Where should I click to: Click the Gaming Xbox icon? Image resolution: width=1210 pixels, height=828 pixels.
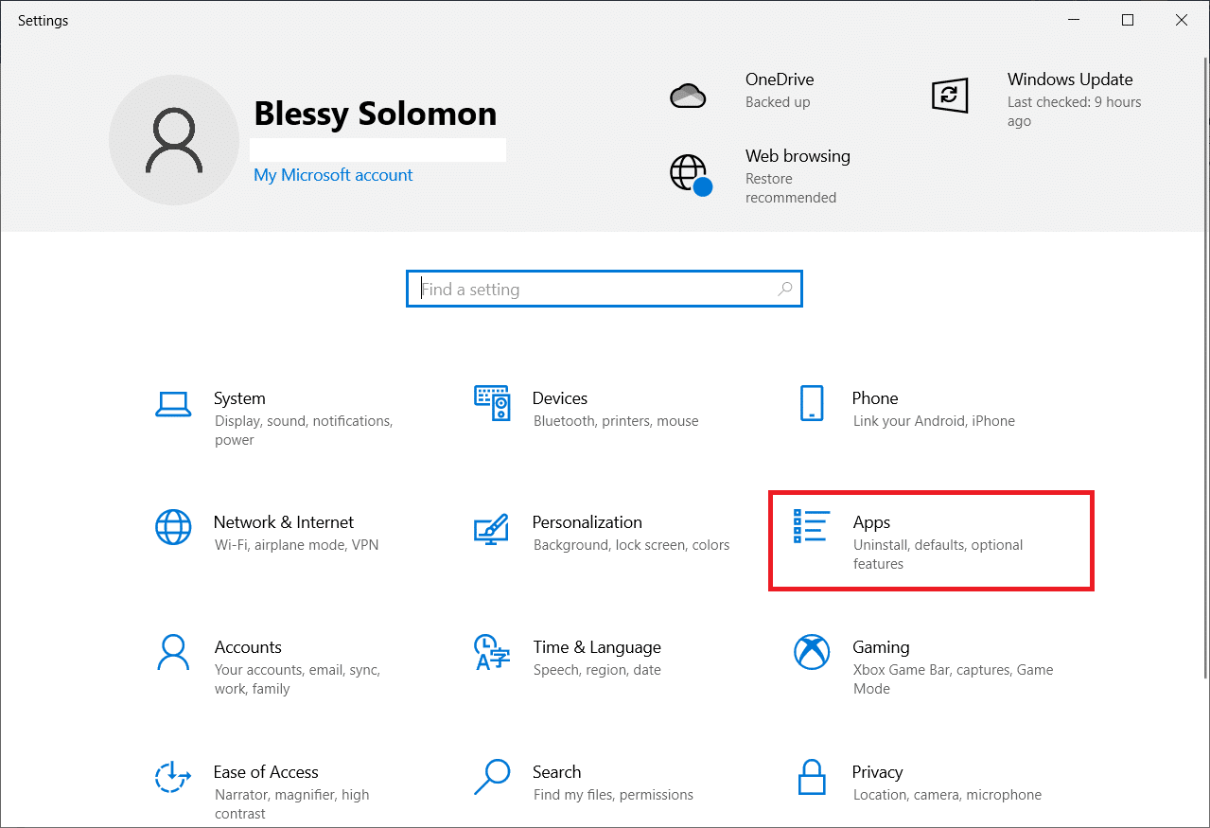[x=812, y=652]
